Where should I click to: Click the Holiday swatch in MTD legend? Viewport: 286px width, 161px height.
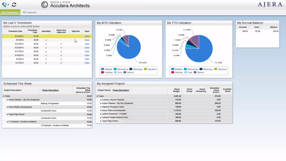103,73
